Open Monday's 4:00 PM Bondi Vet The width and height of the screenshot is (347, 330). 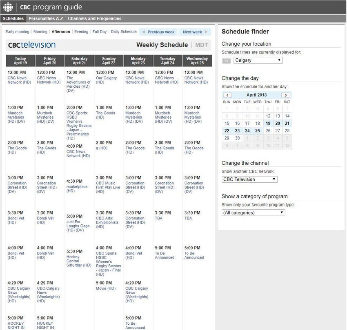pyautogui.click(x=133, y=255)
